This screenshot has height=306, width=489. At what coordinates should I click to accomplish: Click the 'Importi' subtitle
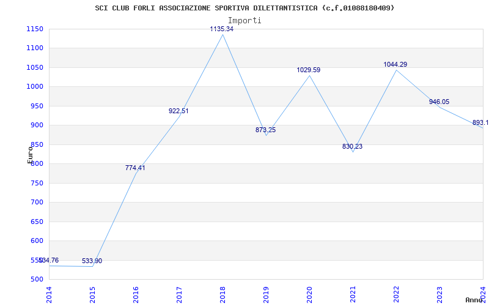244,21
